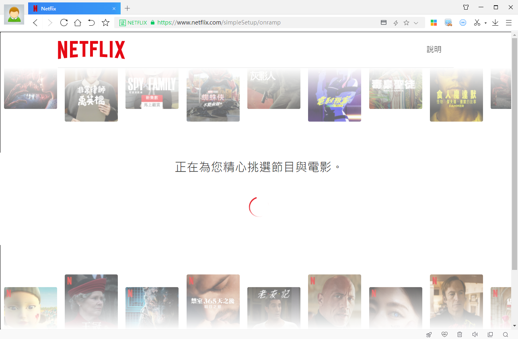518x339 pixels.
Task: Close the Netflix tab
Action: (114, 8)
